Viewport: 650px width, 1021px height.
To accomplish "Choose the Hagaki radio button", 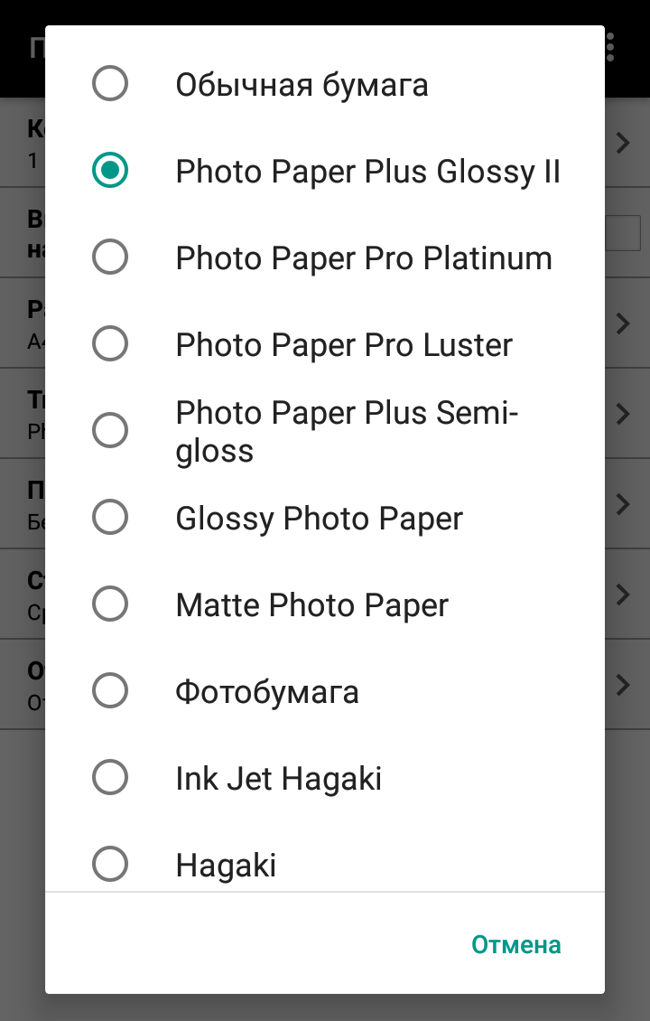I will [x=110, y=865].
